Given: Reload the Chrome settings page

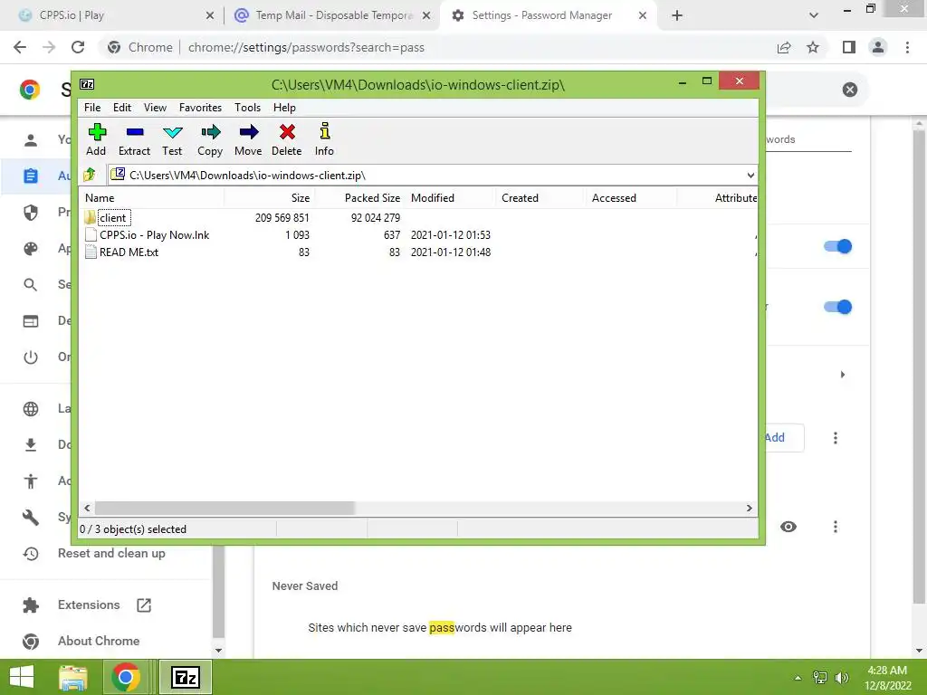Looking at the screenshot, I should coord(78,47).
